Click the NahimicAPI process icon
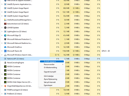The width and height of the screenshot is (129, 96). [x=5, y=59]
